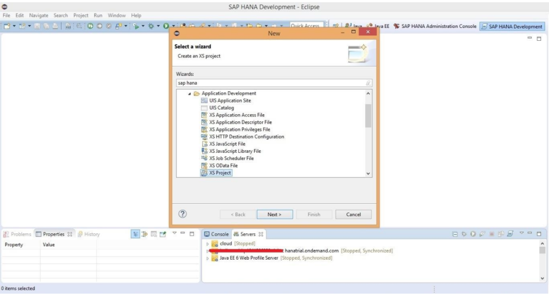549x295 pixels.
Task: Open SAP HANA Administration Console perspective
Action: [x=435, y=26]
